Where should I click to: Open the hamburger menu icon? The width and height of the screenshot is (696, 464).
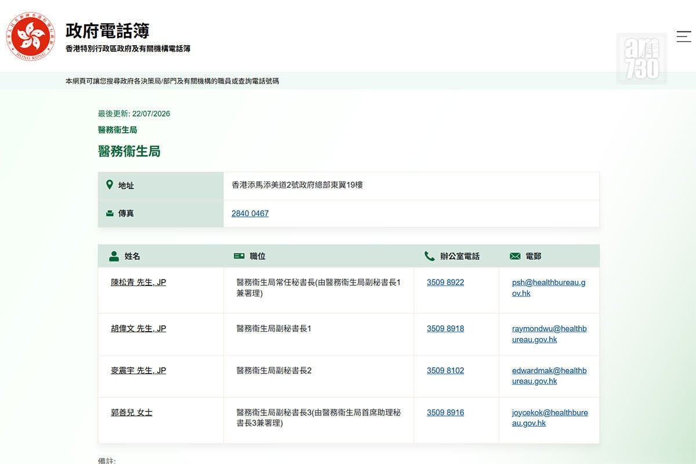(684, 36)
